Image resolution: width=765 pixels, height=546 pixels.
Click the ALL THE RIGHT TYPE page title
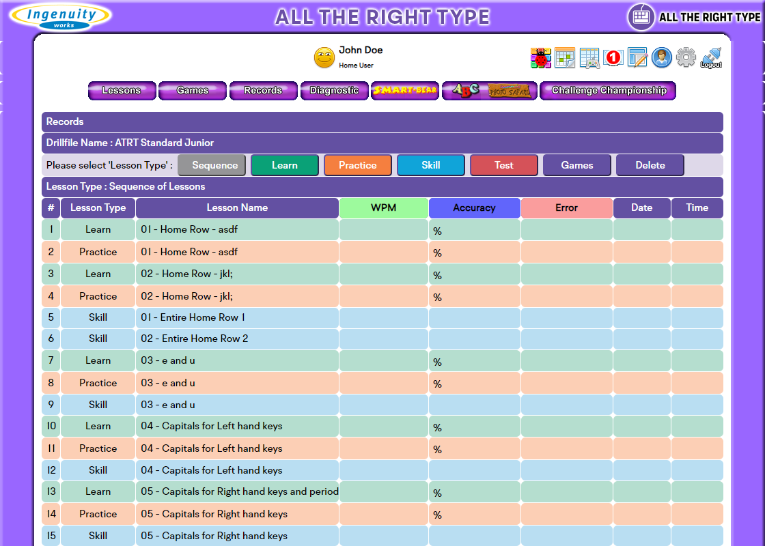382,17
